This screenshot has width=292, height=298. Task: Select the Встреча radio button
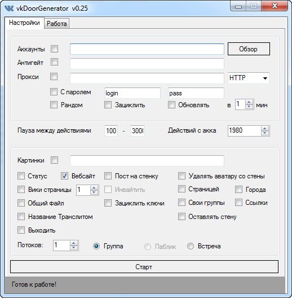click(x=191, y=246)
